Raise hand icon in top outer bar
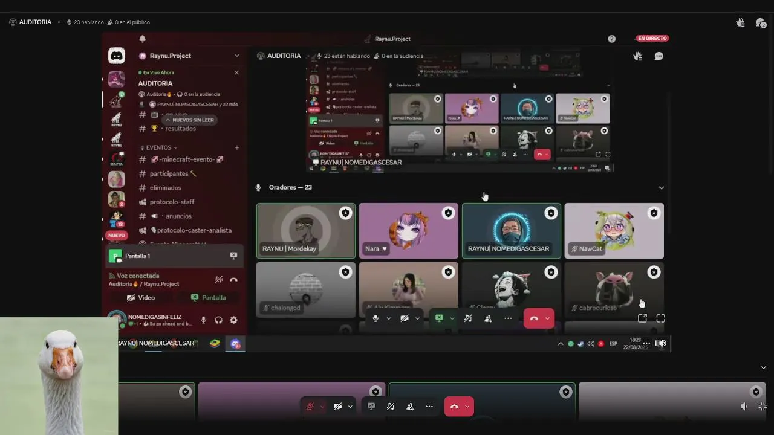Viewport: 774px width, 435px height. [740, 22]
